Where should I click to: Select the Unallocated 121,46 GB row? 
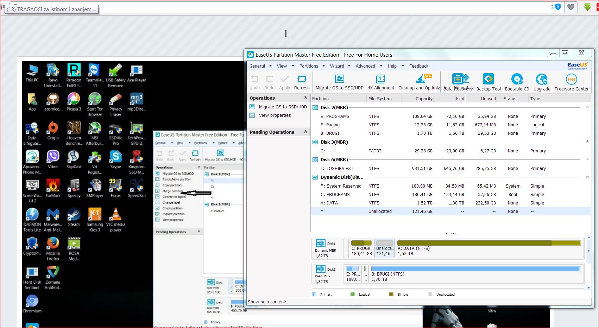click(x=450, y=212)
